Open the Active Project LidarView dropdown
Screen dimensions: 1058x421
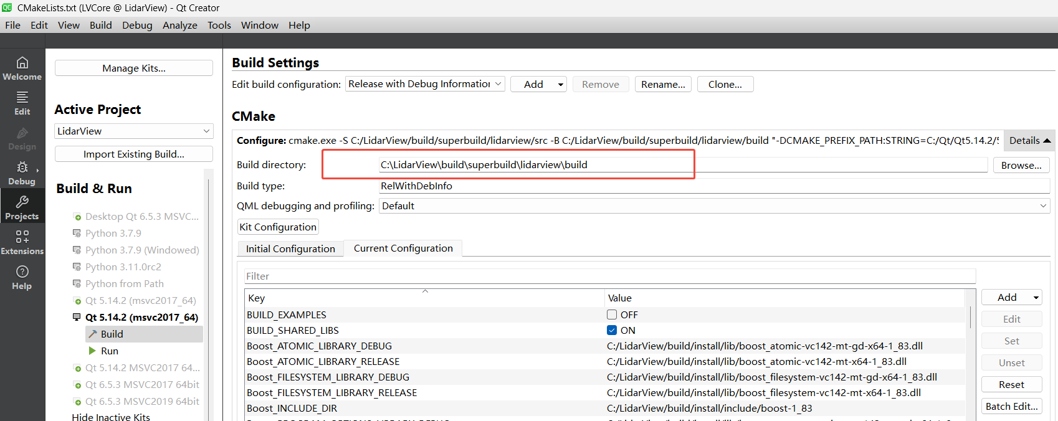tap(134, 131)
